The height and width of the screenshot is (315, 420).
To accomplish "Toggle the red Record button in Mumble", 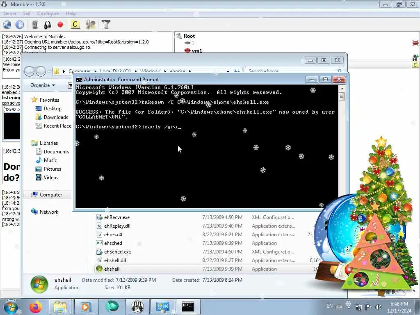I will 61,25.
